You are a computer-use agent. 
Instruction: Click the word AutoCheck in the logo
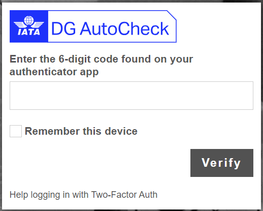pos(124,28)
